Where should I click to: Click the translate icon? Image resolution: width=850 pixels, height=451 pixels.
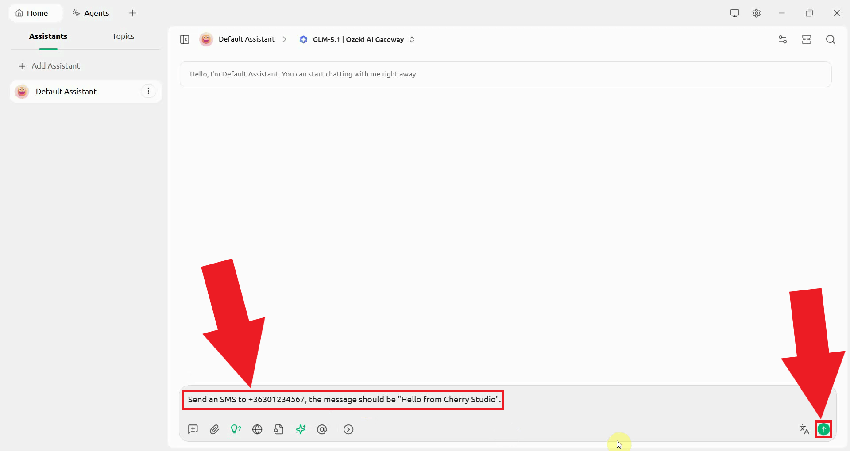804,429
